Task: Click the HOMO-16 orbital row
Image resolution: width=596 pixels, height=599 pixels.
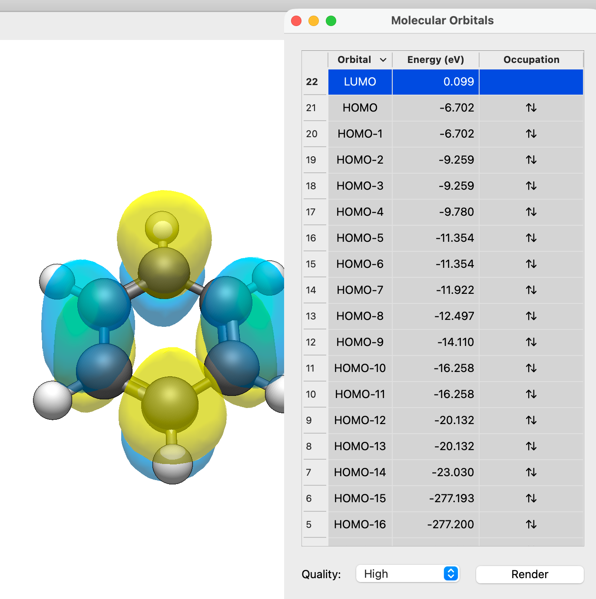Action: point(360,524)
